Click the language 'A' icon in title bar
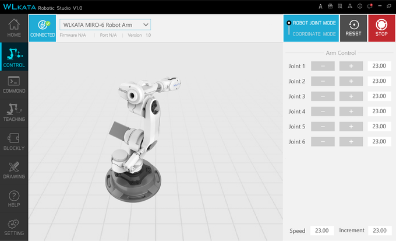This screenshot has width=396, height=241. (x=320, y=6)
